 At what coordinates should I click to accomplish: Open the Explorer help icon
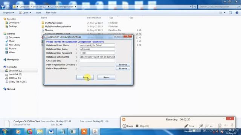(237, 13)
